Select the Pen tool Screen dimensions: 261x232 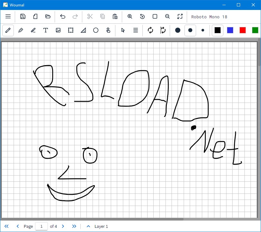tap(8, 30)
